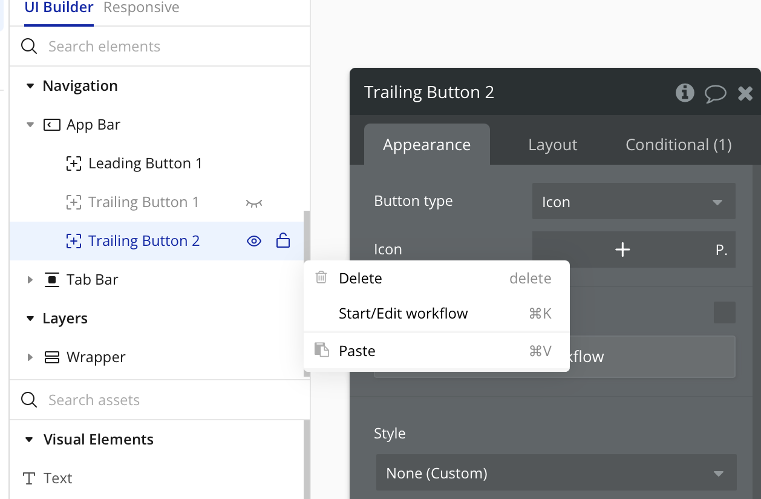Select Trailing Button 1 in tree
Screen dimensions: 761x499
143,202
